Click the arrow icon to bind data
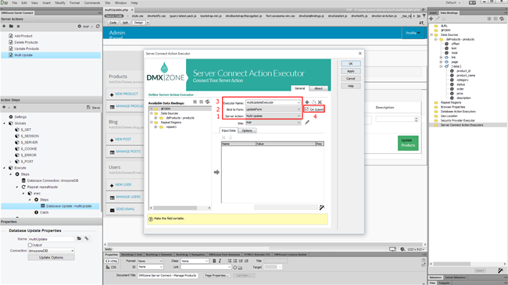This screenshot has width=508, height=285. coord(216,173)
